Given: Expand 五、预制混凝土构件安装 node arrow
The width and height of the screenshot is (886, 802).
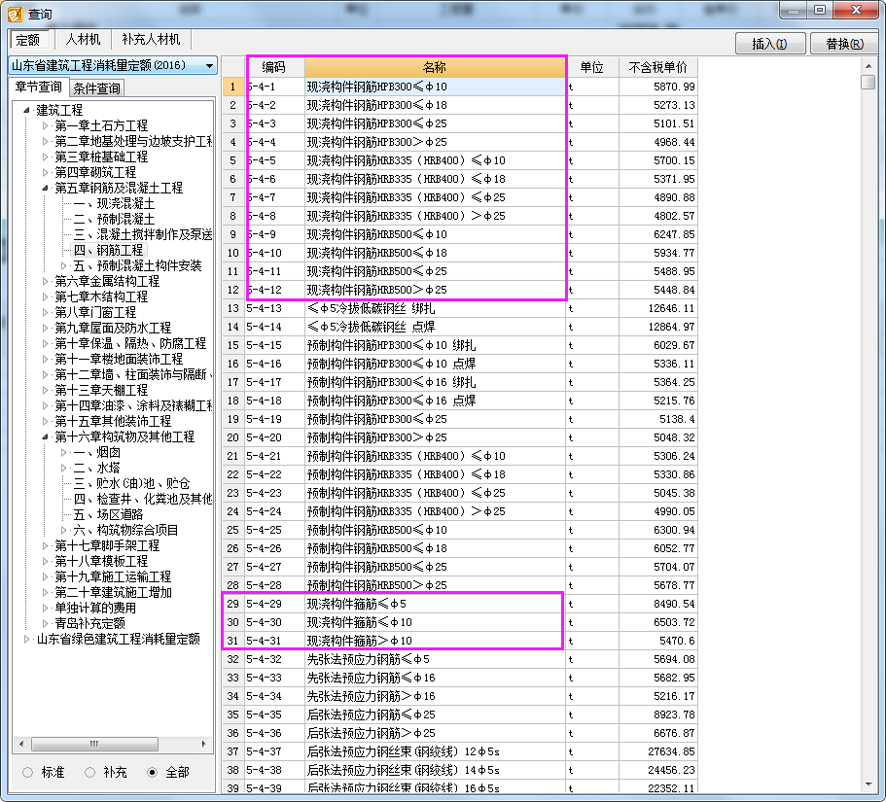Looking at the screenshot, I should tap(64, 265).
